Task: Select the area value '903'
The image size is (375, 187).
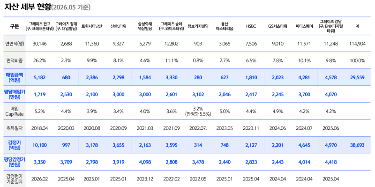Action: coord(198,44)
